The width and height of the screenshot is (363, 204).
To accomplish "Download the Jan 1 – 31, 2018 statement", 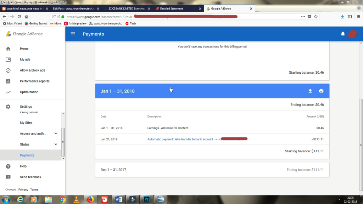I will (310, 91).
